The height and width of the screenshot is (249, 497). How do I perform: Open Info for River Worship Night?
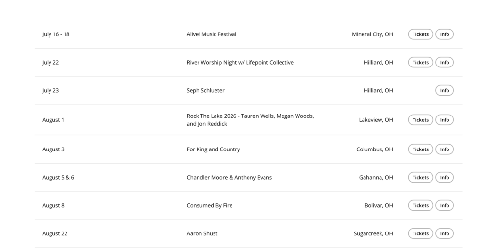coord(445,63)
